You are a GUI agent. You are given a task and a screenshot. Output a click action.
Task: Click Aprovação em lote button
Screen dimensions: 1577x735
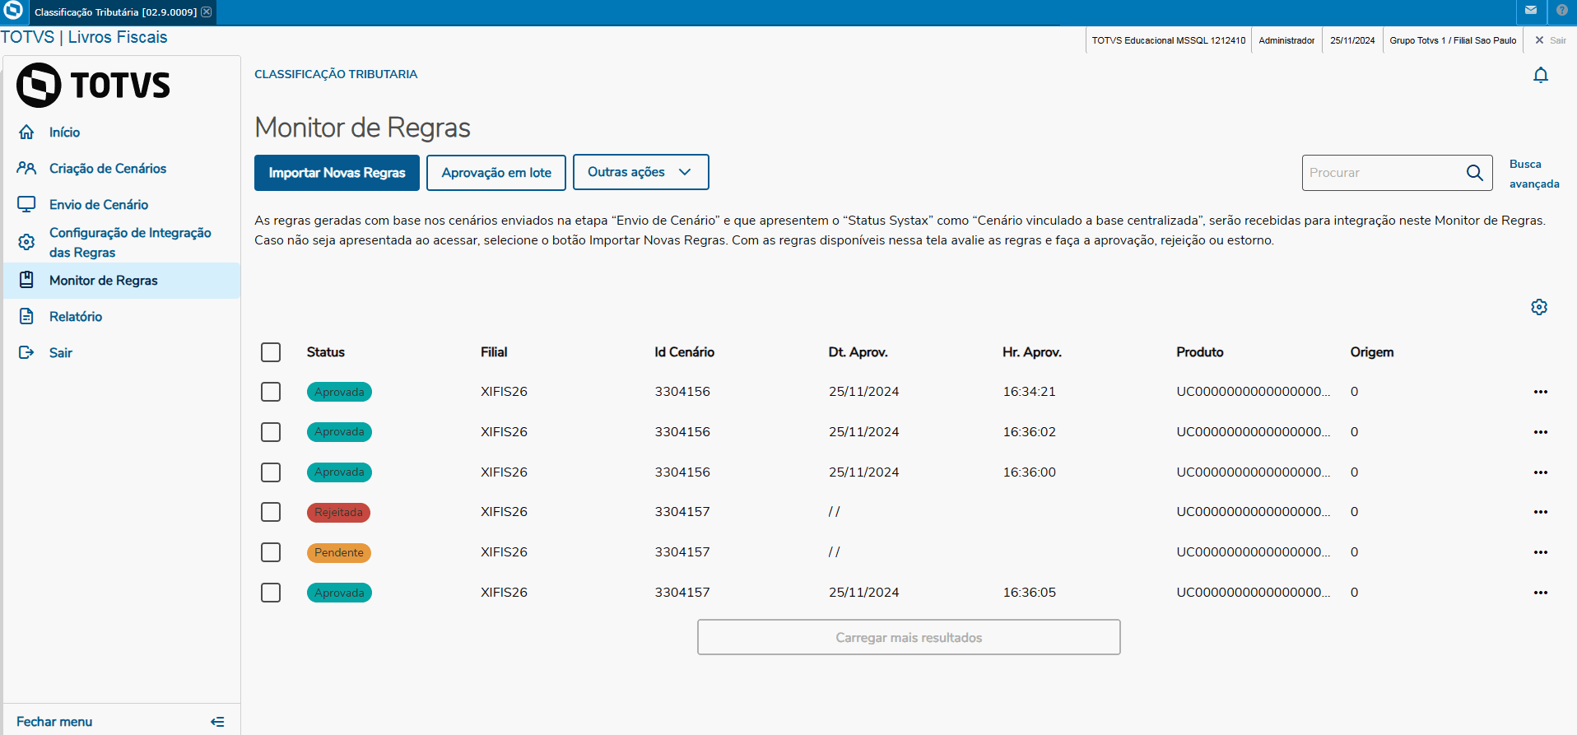[x=496, y=173]
